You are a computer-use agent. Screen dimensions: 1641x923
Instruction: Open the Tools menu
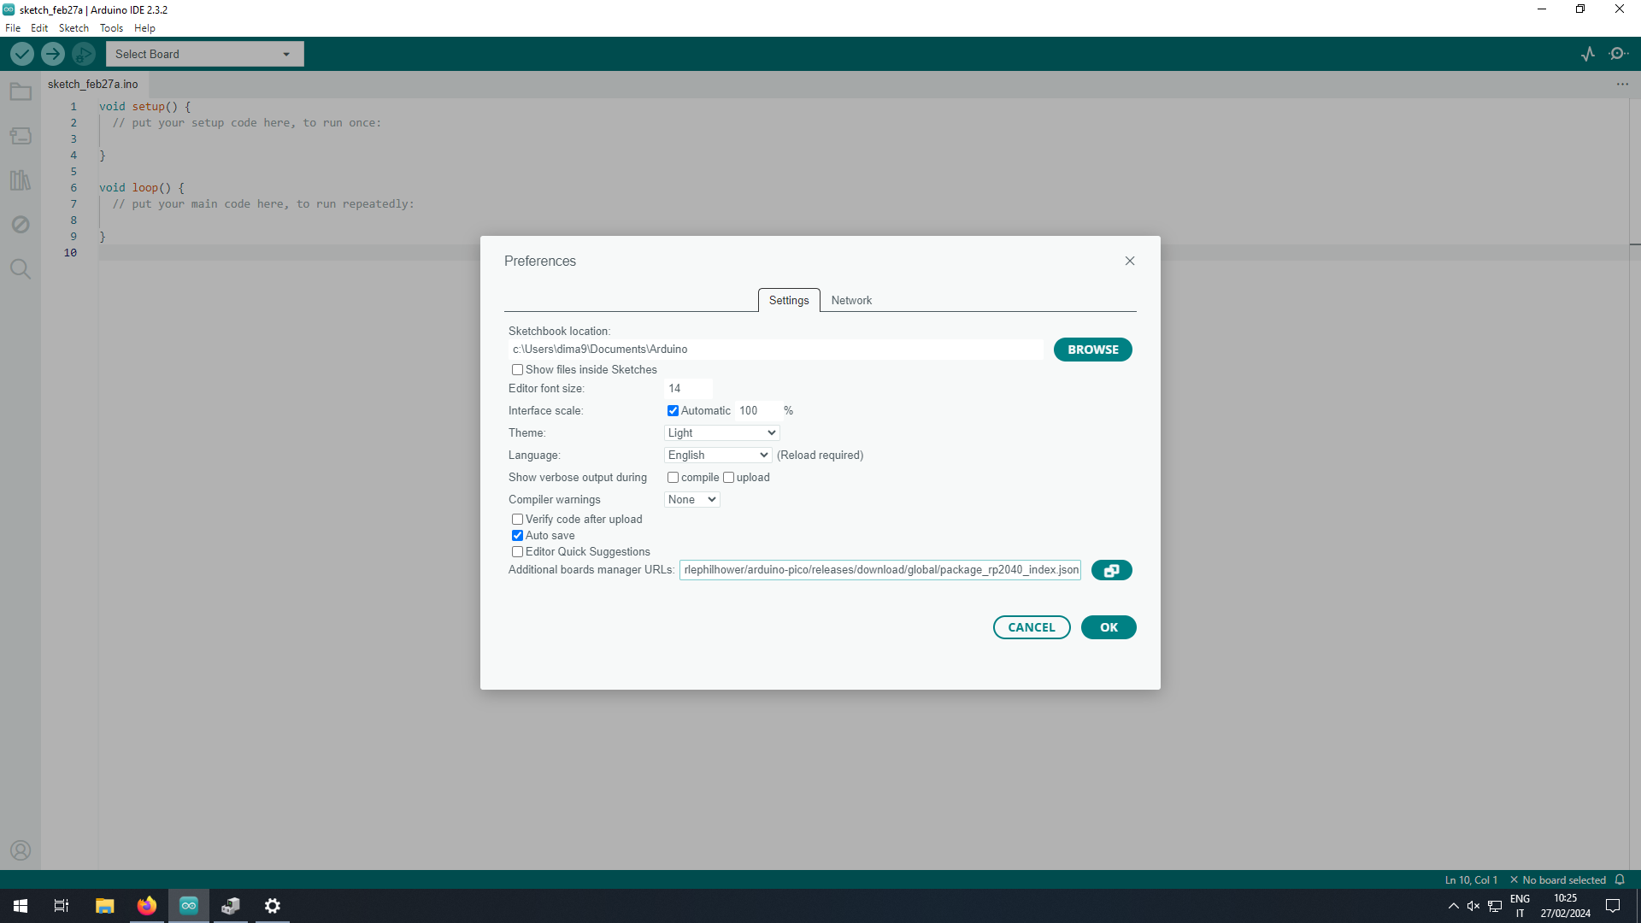111,28
